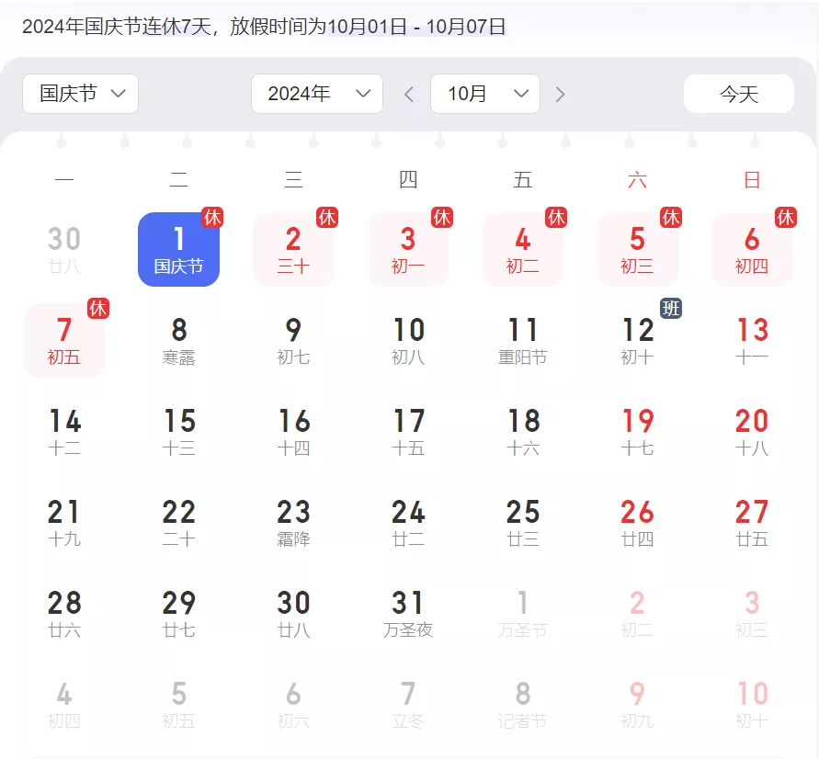Image resolution: width=819 pixels, height=759 pixels.
Task: Click the 休 badge on October 3
Action: click(442, 218)
